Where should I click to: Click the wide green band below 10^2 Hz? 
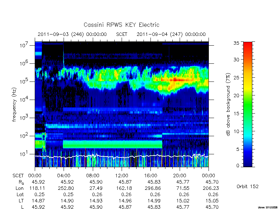(113, 144)
